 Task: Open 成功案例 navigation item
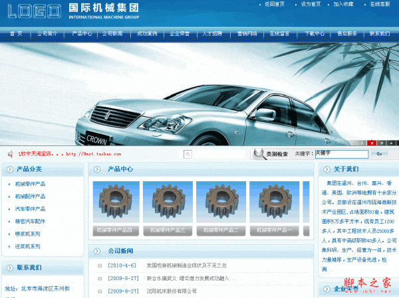tap(147, 34)
